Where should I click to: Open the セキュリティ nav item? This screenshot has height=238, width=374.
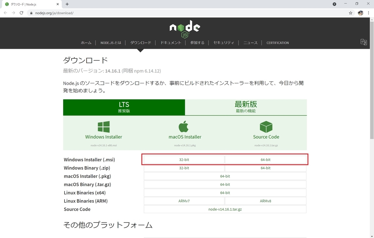224,43
